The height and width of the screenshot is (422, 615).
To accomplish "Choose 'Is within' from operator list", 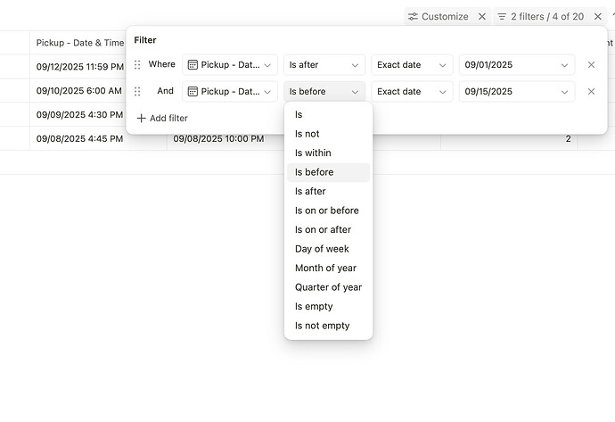I will pos(313,153).
